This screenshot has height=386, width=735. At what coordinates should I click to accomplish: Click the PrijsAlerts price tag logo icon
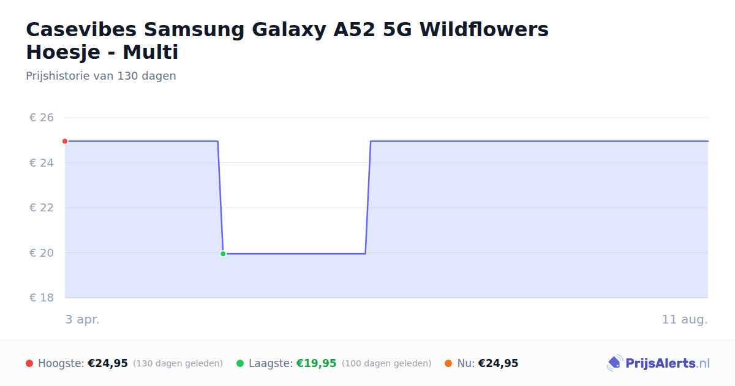614,363
